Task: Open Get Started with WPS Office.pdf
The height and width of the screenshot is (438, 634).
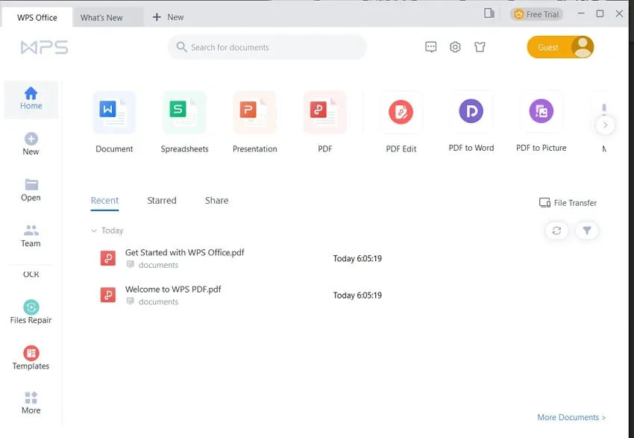Action: 185,252
